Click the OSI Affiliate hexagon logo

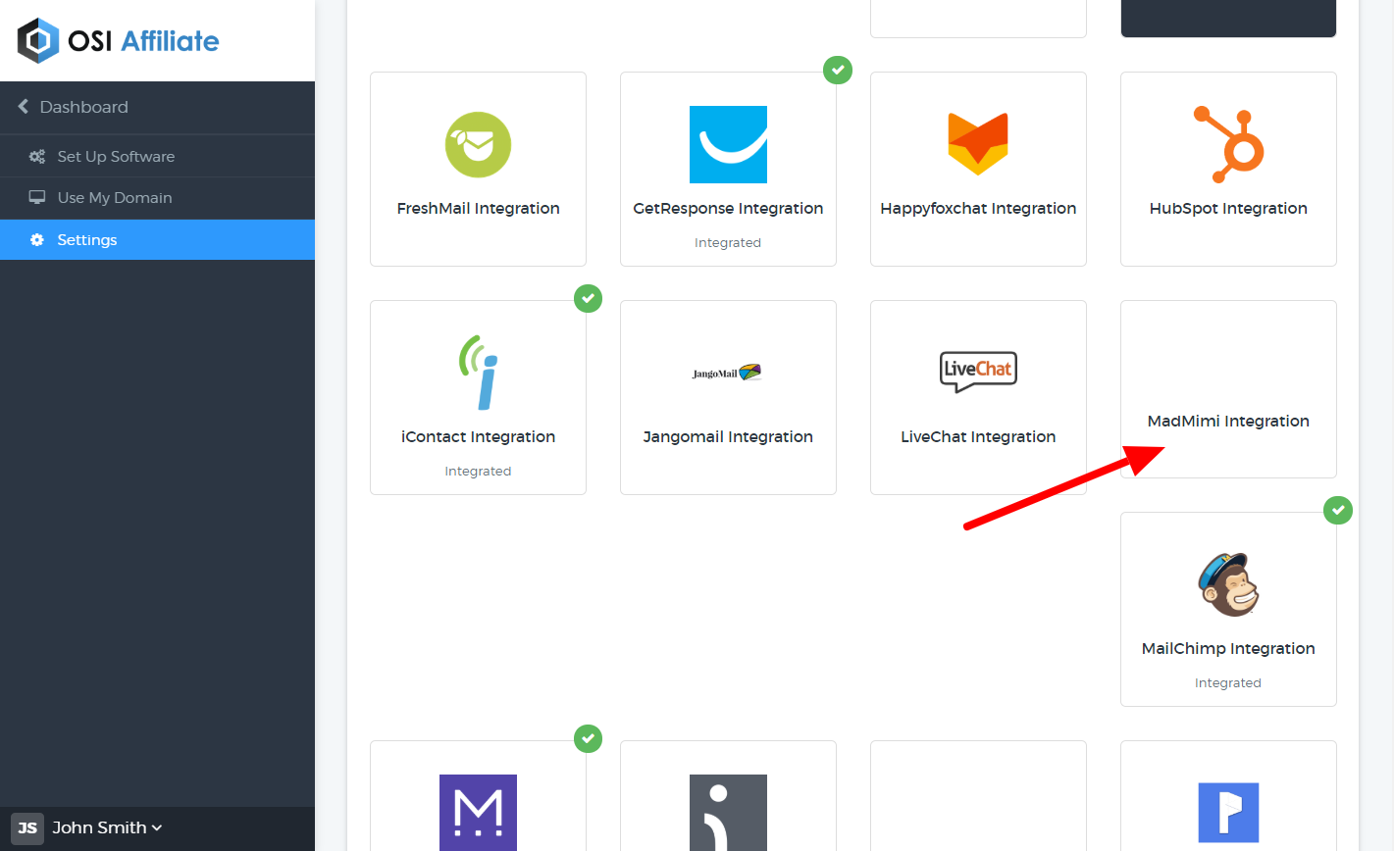click(x=38, y=41)
